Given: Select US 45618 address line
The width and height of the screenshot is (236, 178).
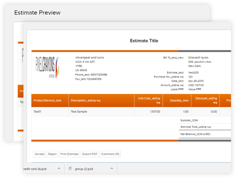Looking at the screenshot, I should (x=81, y=70).
